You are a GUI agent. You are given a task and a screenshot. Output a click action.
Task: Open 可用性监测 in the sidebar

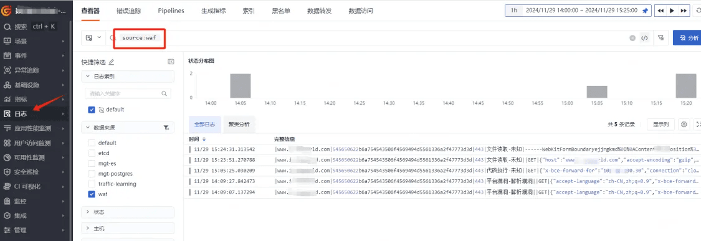tap(29, 158)
